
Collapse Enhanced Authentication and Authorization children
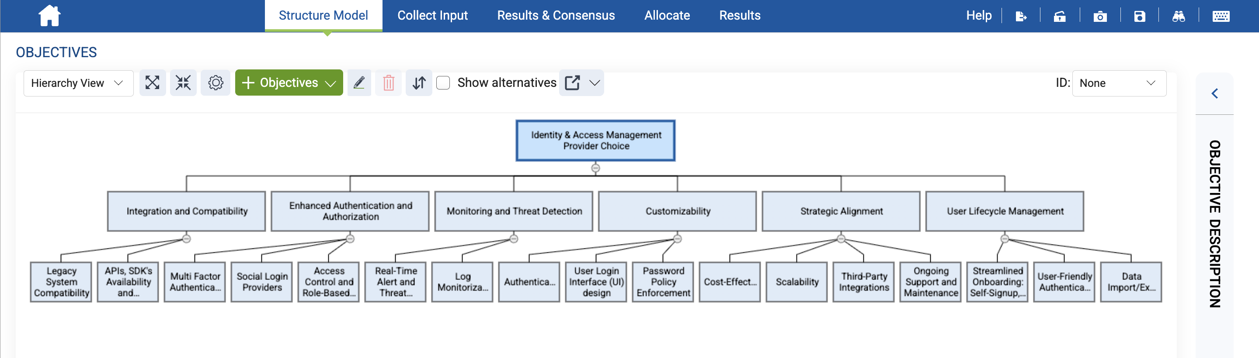(350, 239)
